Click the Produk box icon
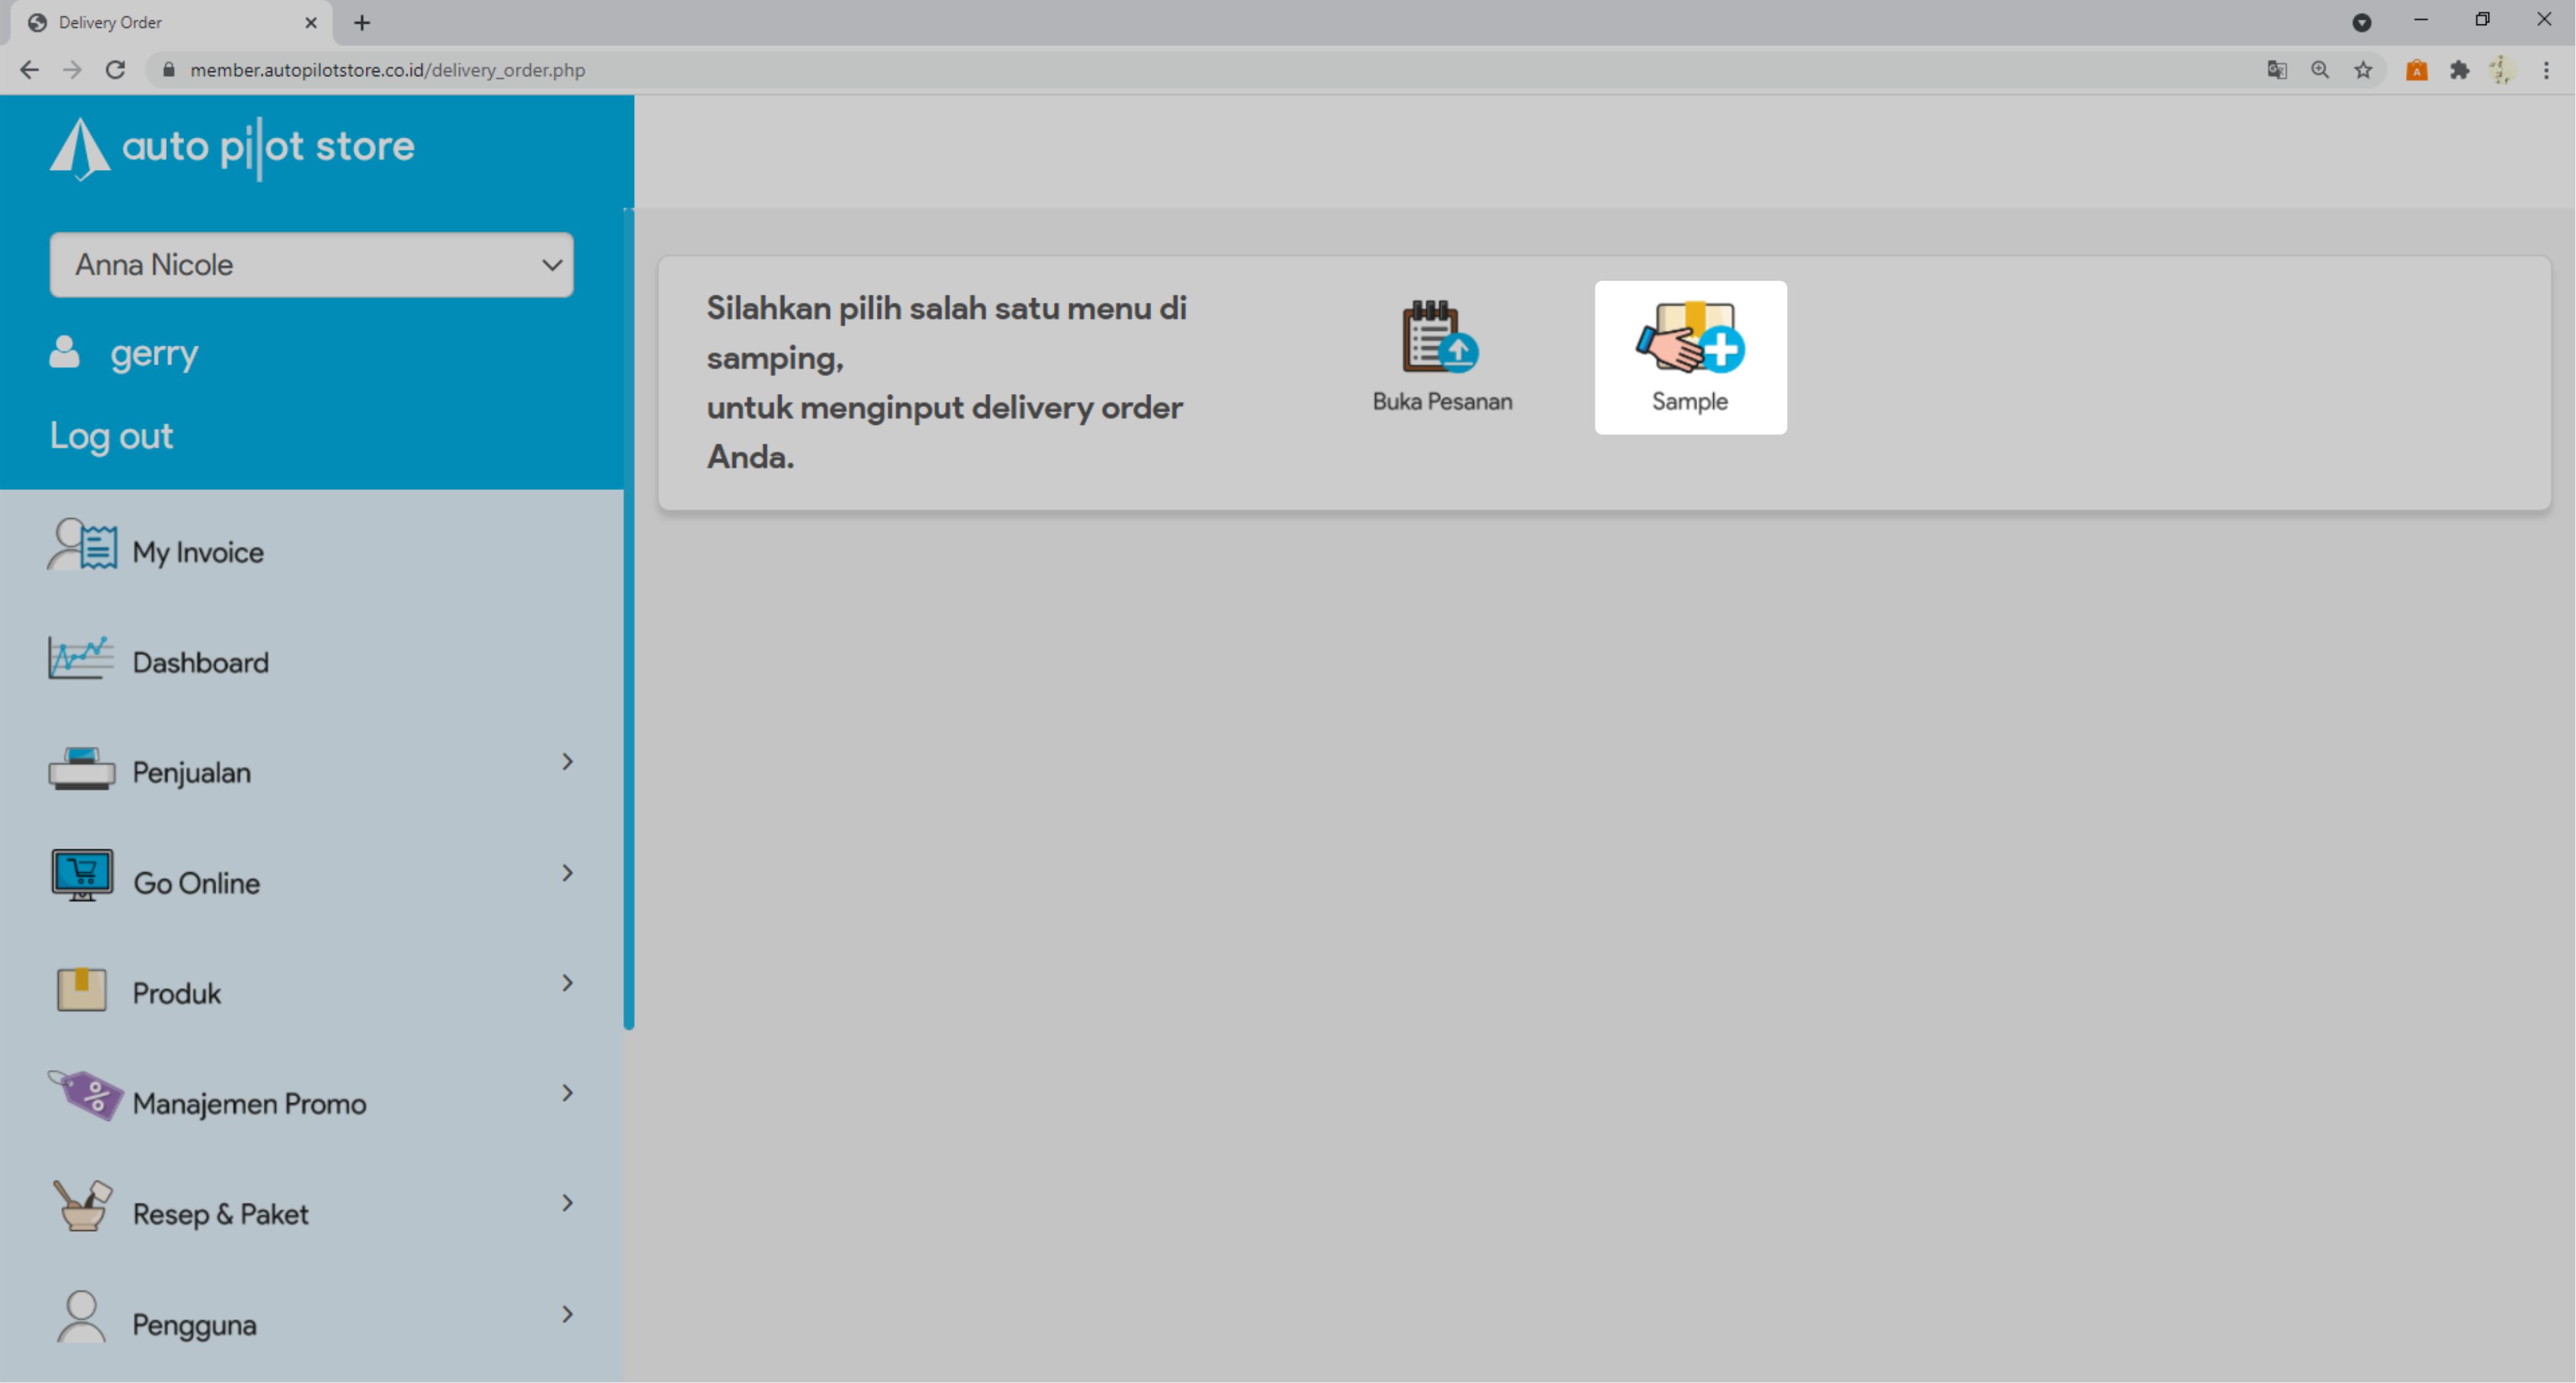The height and width of the screenshot is (1383, 2576). click(82, 989)
